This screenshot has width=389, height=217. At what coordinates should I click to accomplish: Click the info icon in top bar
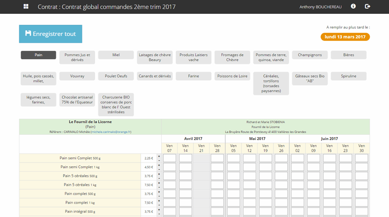coord(353,7)
